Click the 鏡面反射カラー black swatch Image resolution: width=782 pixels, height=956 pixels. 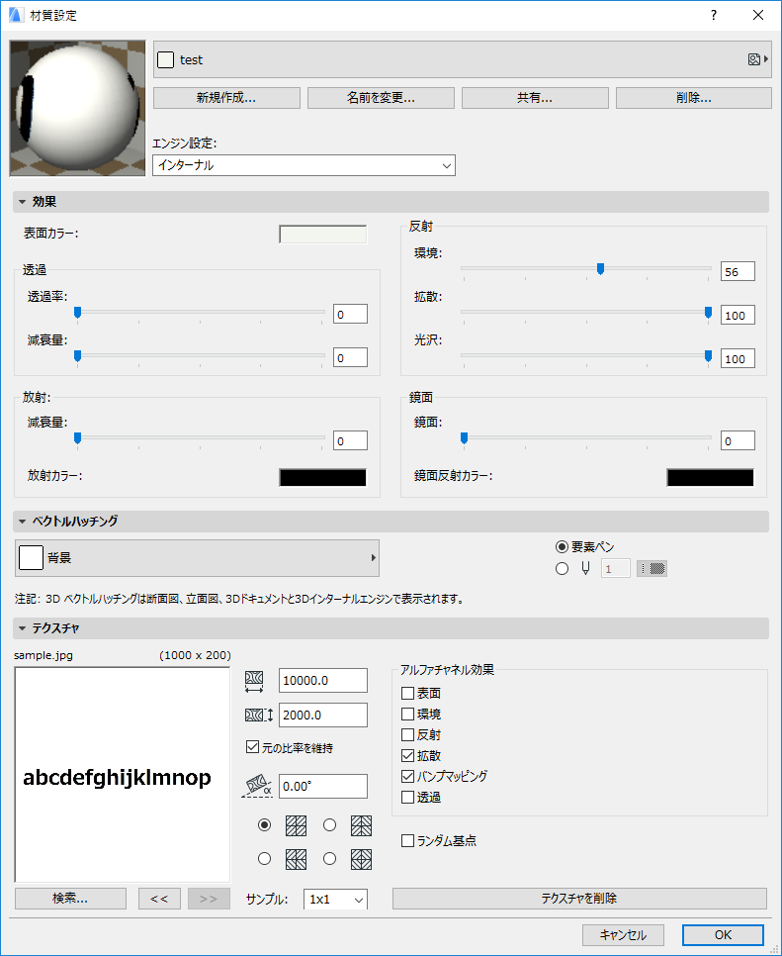pyautogui.click(x=710, y=477)
